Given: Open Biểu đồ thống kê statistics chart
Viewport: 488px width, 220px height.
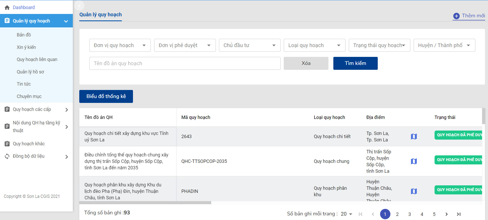Looking at the screenshot, I should point(106,96).
